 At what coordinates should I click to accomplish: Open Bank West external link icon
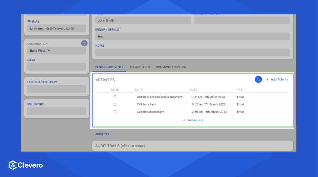coord(48,51)
